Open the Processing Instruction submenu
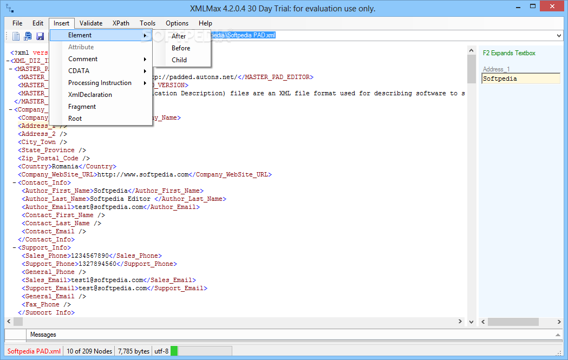568x360 pixels. click(101, 83)
